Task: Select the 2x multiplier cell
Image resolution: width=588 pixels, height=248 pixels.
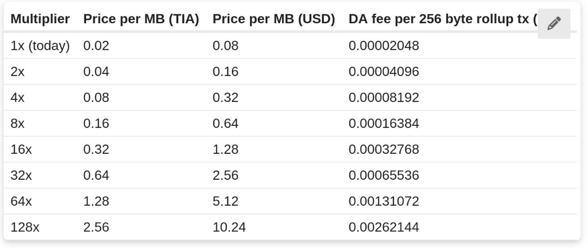Action: [x=17, y=72]
